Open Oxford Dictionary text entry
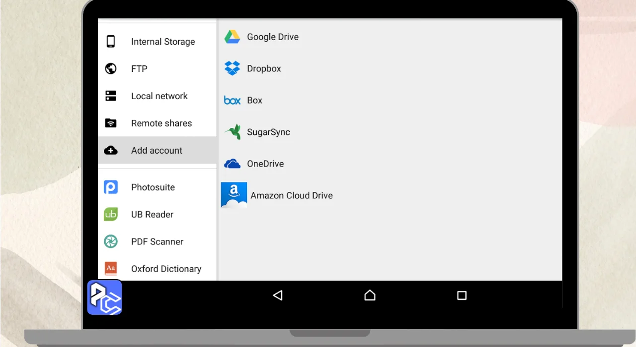The width and height of the screenshot is (636, 347). (166, 269)
